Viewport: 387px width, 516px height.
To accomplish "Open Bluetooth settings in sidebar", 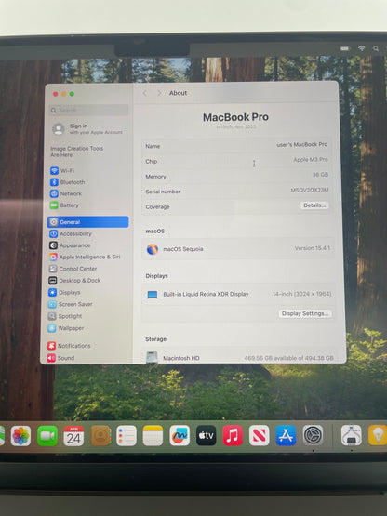I will (68, 182).
